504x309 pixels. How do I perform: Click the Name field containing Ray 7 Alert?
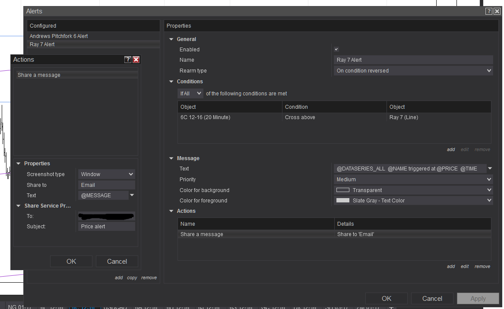[x=413, y=60]
